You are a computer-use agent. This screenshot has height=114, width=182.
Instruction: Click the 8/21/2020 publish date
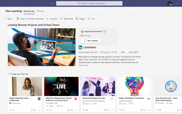click(x=133, y=52)
